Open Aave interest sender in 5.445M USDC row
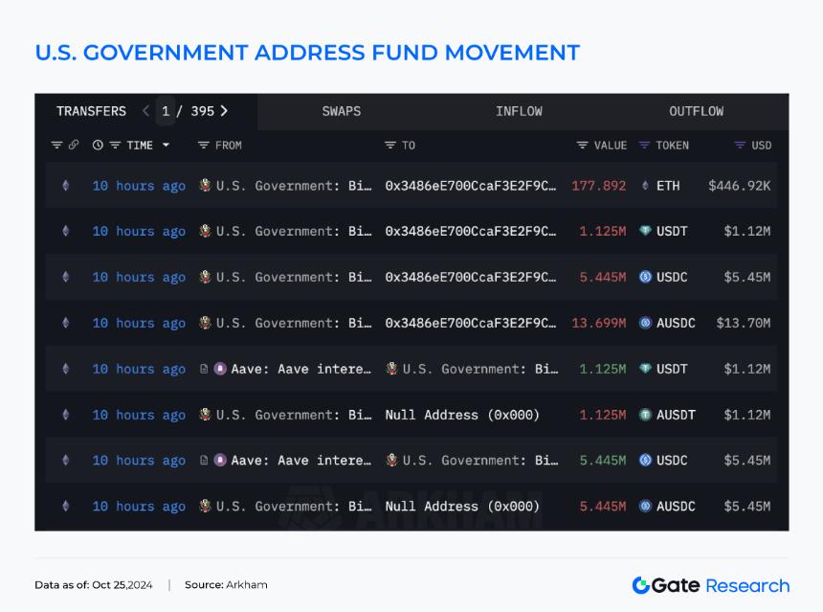Viewport: 823px width, 612px height. pos(300,461)
